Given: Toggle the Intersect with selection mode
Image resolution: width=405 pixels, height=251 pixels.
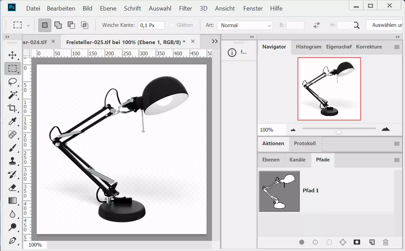Looking at the screenshot, I should pyautogui.click(x=84, y=25).
